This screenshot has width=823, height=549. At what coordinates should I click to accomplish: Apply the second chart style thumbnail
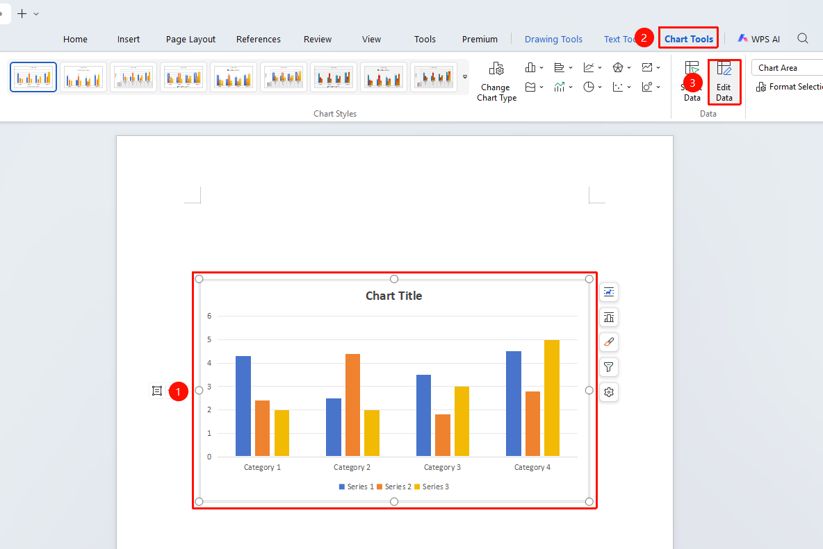click(x=83, y=77)
